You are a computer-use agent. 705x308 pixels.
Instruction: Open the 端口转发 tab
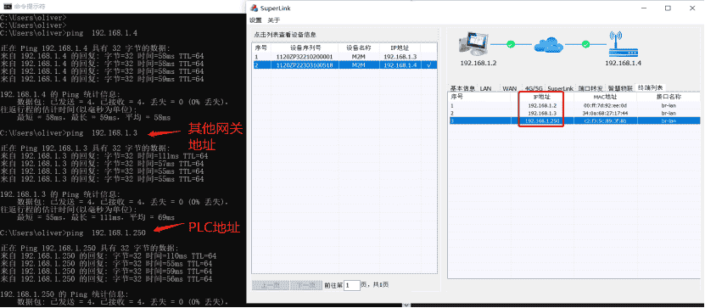(590, 88)
